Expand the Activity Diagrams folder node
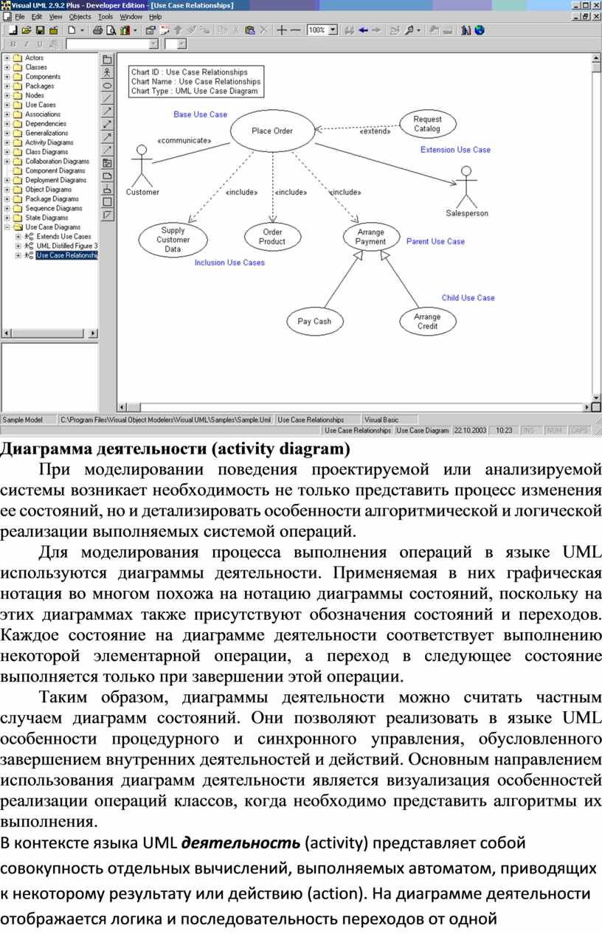 pyautogui.click(x=7, y=142)
